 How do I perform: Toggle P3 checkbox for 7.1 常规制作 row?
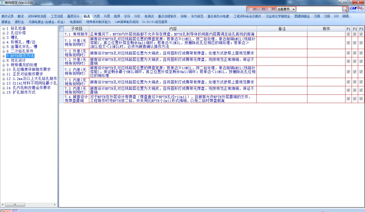pos(361,34)
